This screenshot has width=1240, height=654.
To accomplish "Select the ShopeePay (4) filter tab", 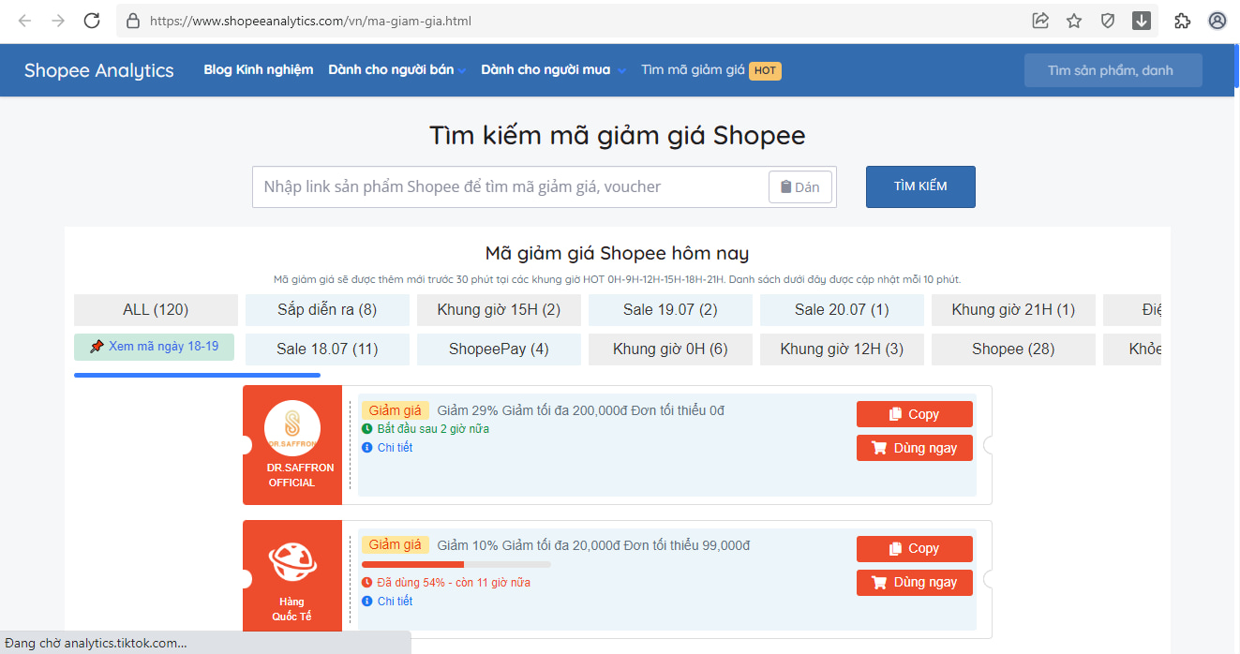I will tap(499, 349).
